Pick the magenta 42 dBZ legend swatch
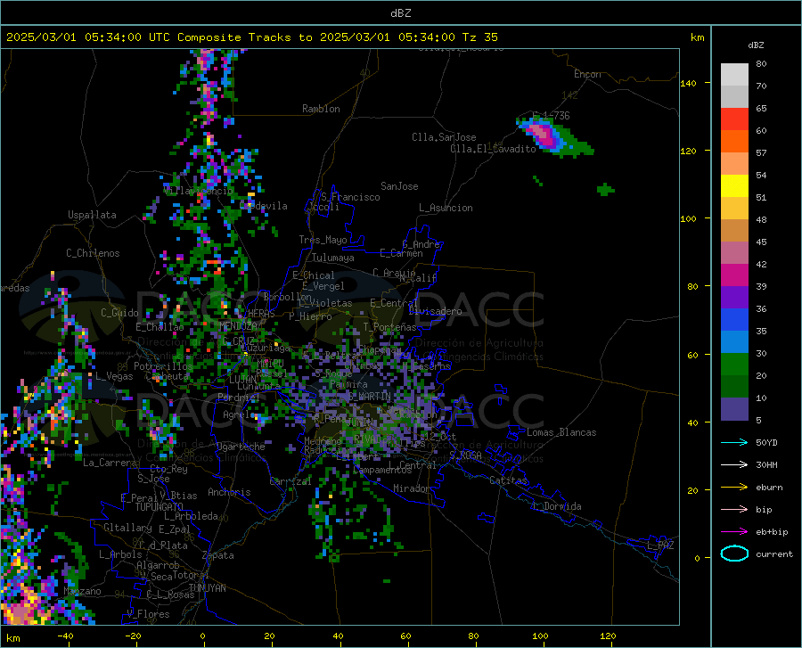802x648 pixels. click(734, 275)
